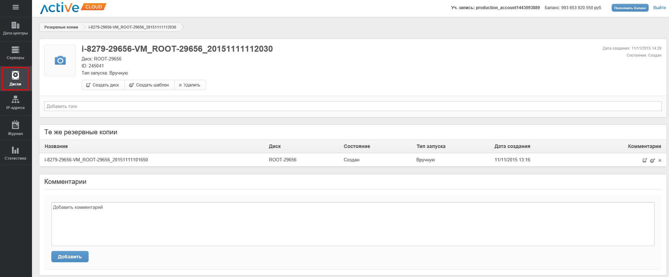Click create disk icon in backup row
669x277 pixels.
[x=644, y=160]
